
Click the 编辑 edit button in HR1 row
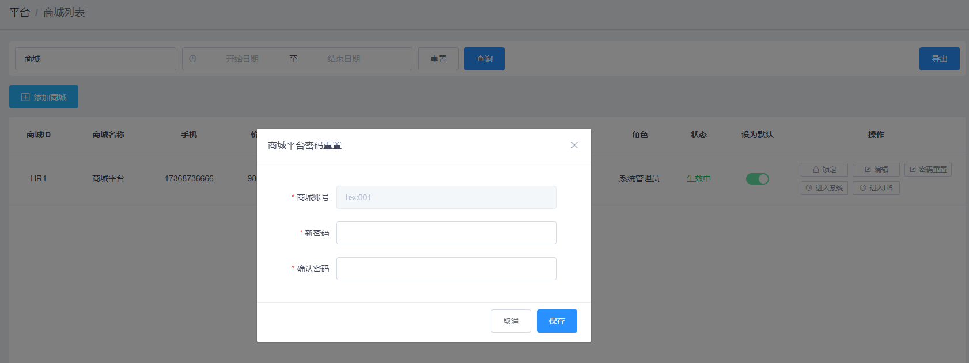(876, 170)
